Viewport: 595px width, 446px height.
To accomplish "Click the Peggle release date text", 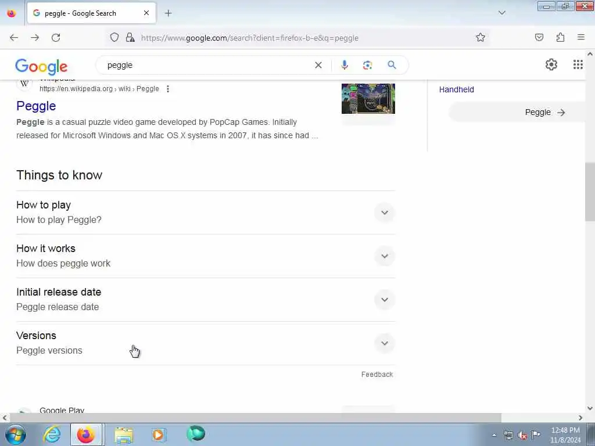I will (58, 307).
